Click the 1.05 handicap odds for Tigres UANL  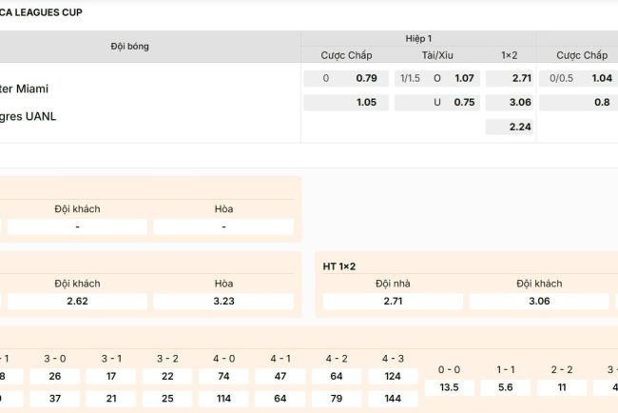point(366,103)
